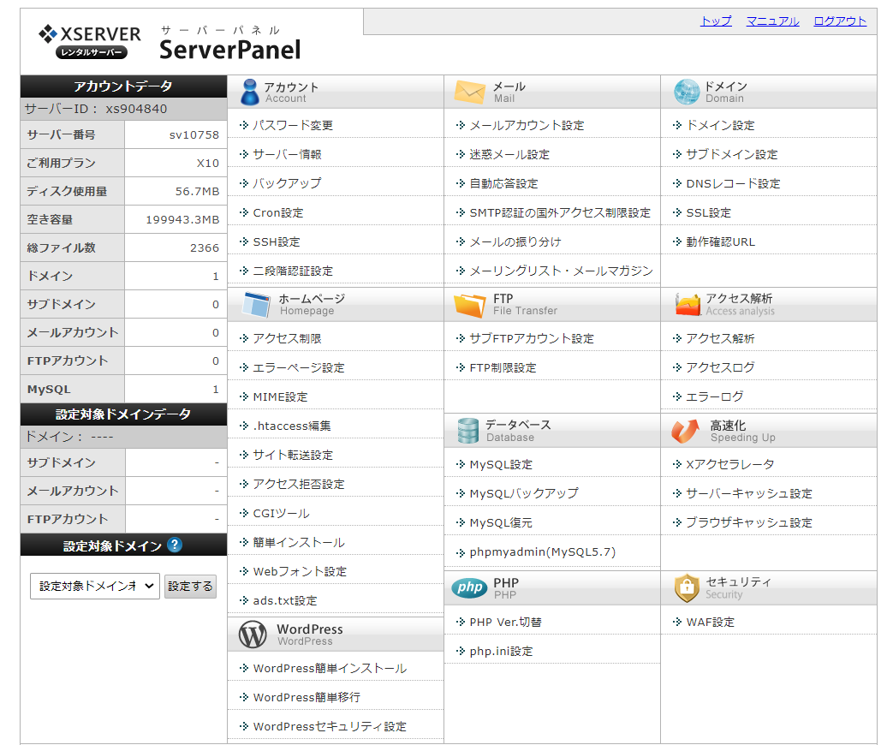Open サーバー情報 page

pyautogui.click(x=287, y=154)
